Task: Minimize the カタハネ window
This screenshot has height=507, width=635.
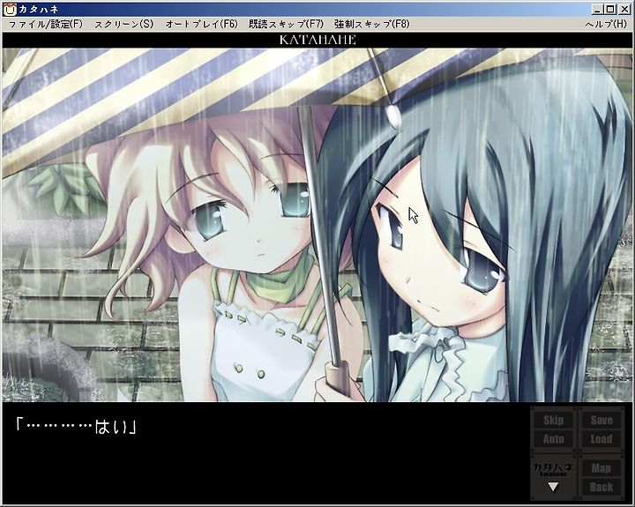Action: tap(597, 9)
